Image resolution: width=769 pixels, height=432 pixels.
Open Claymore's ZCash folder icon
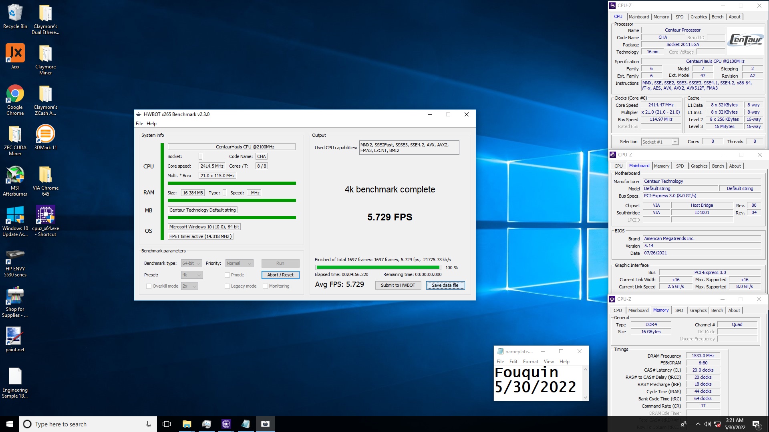45,100
